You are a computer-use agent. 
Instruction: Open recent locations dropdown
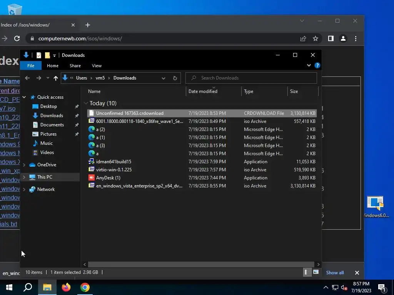click(x=48, y=78)
